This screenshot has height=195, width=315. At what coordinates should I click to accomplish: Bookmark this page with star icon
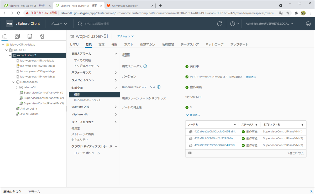(x=288, y=13)
